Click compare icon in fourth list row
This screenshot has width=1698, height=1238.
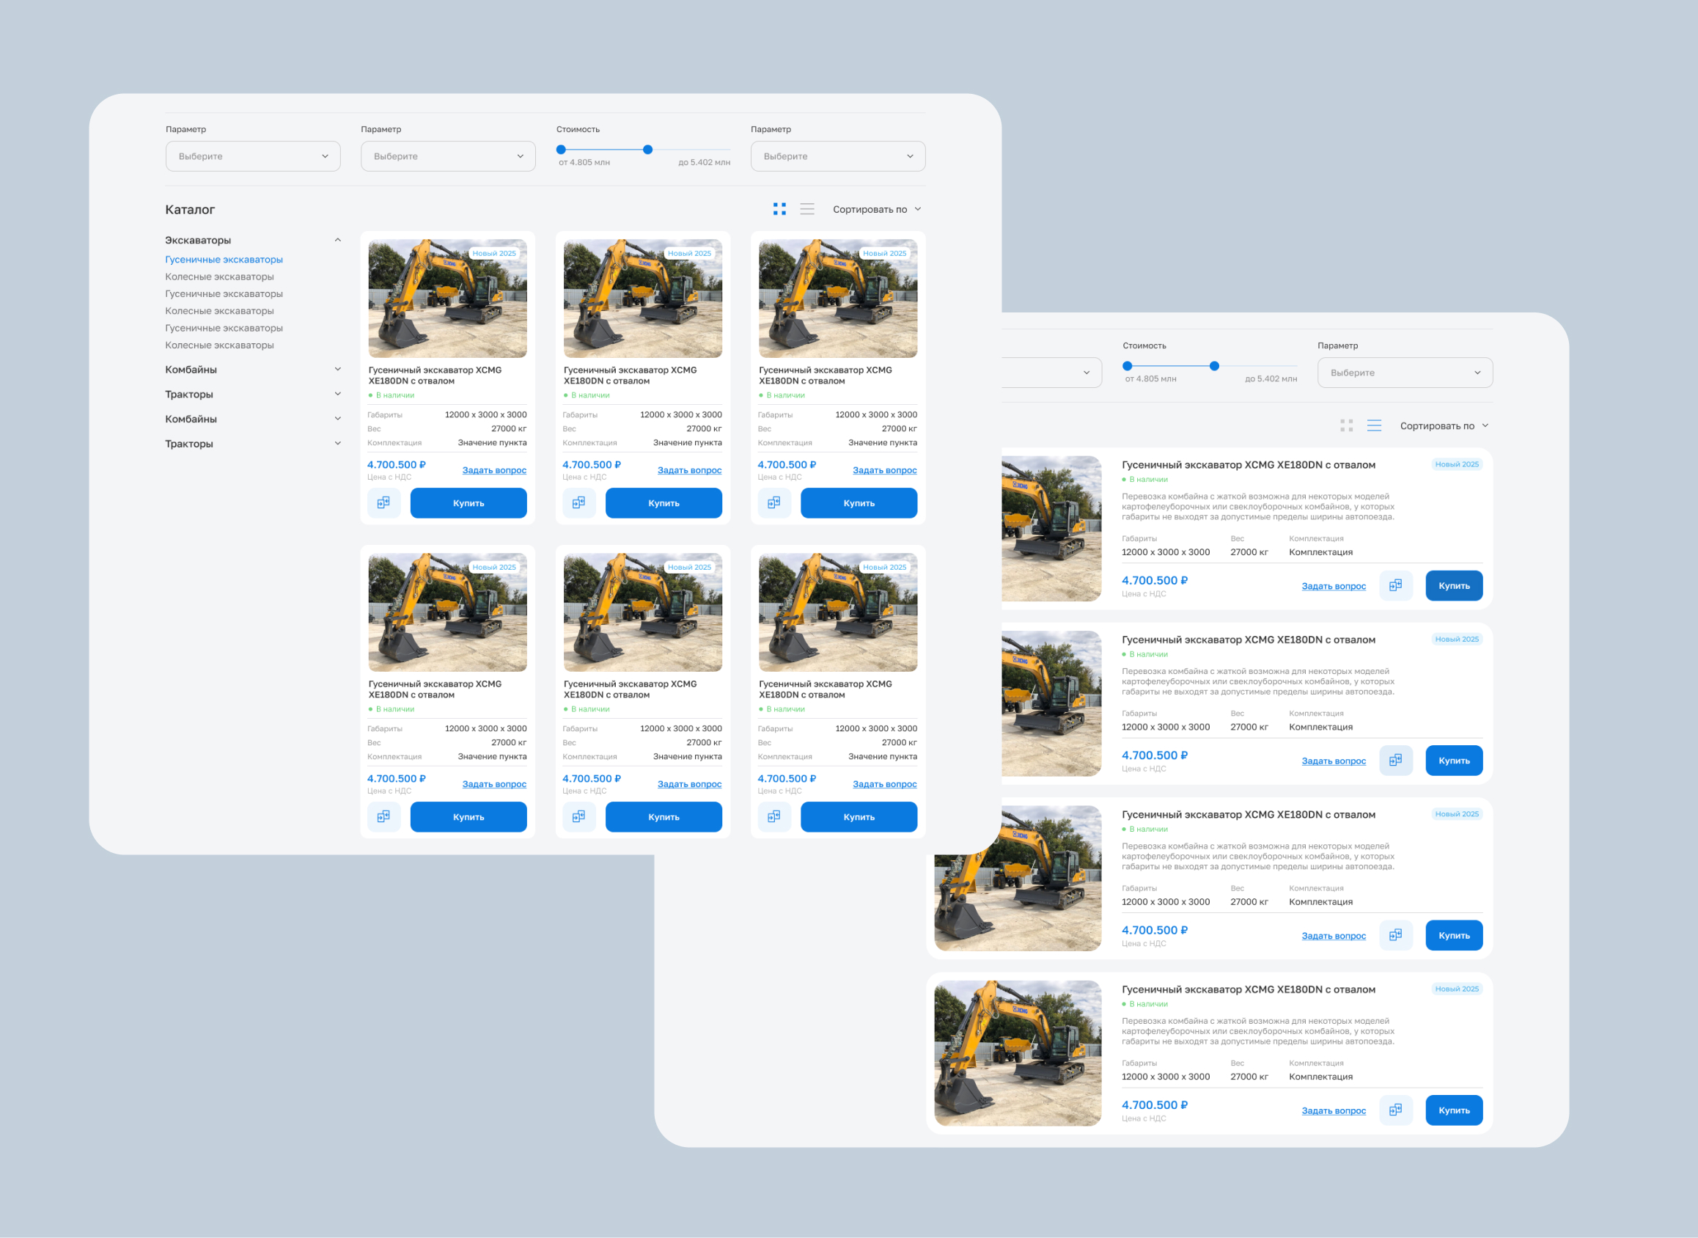pyautogui.click(x=1395, y=1110)
